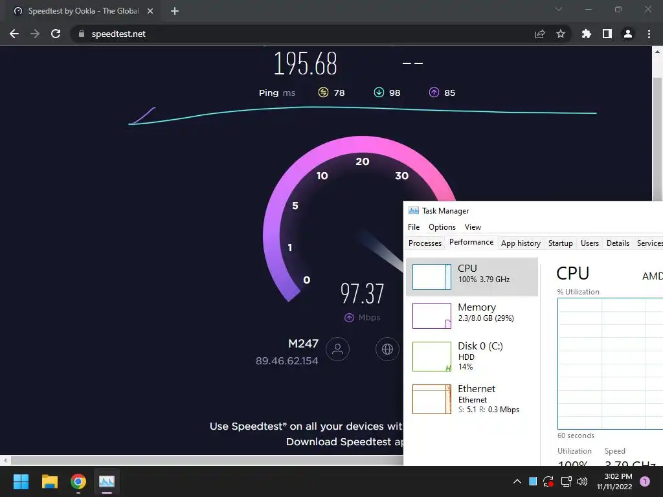Image resolution: width=663 pixels, height=497 pixels.
Task: Click the Task Manager title bar icon
Action: pos(414,210)
